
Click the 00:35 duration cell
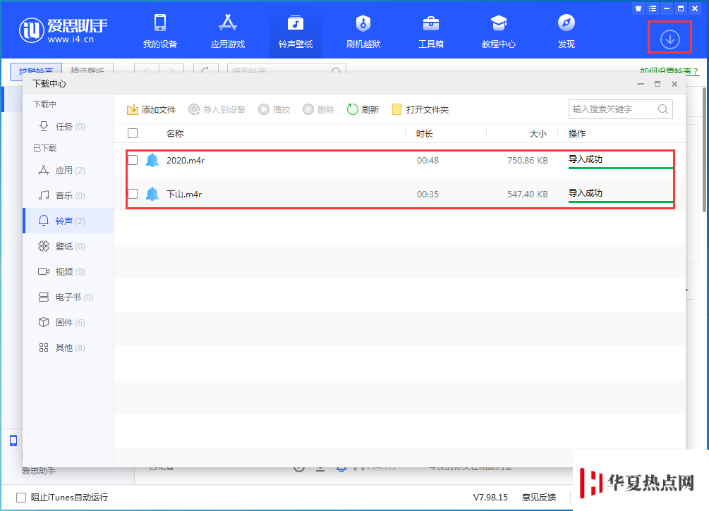(428, 195)
